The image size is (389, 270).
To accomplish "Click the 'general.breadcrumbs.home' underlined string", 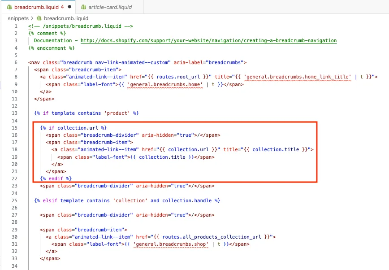I will coord(165,84).
